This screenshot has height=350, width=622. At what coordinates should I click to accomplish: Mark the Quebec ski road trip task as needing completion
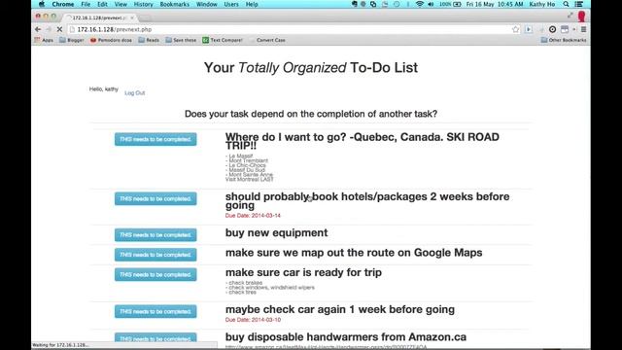[155, 139]
